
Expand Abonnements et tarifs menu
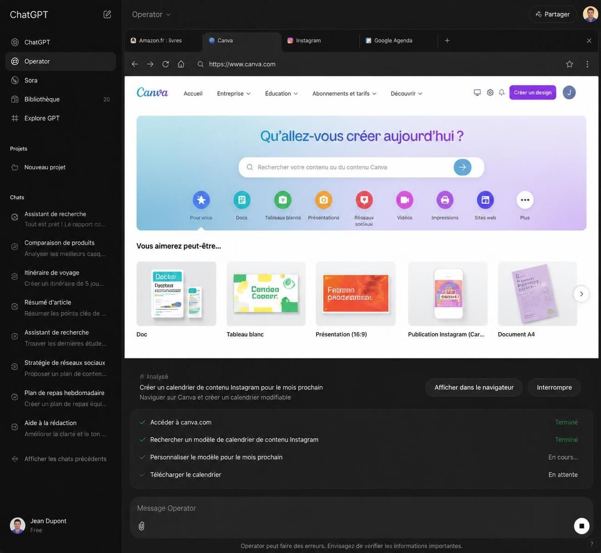click(345, 93)
